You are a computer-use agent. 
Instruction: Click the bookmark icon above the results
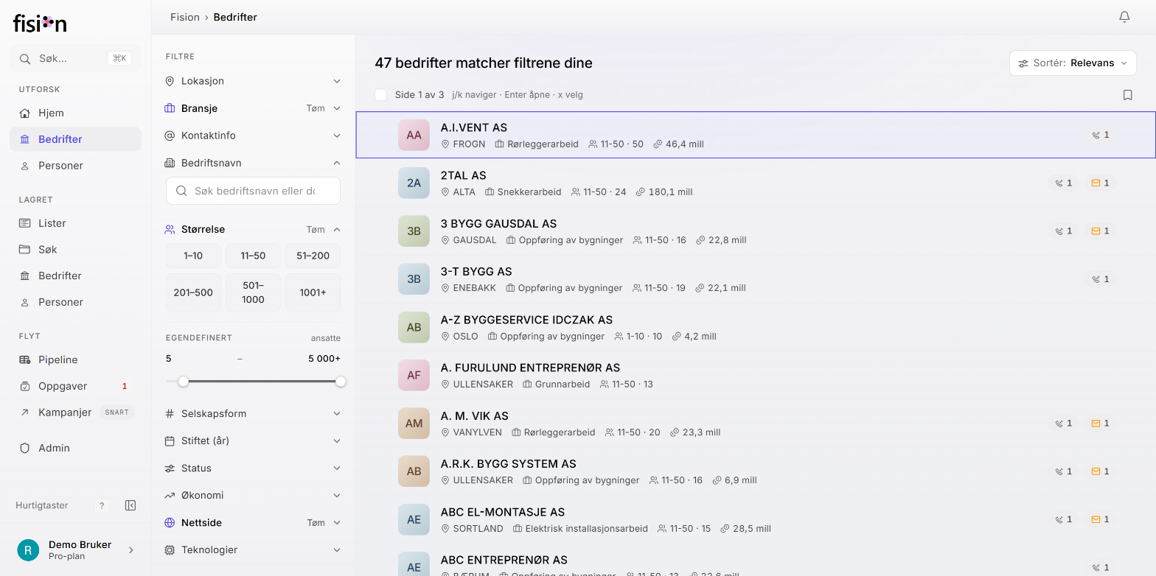[x=1127, y=95]
